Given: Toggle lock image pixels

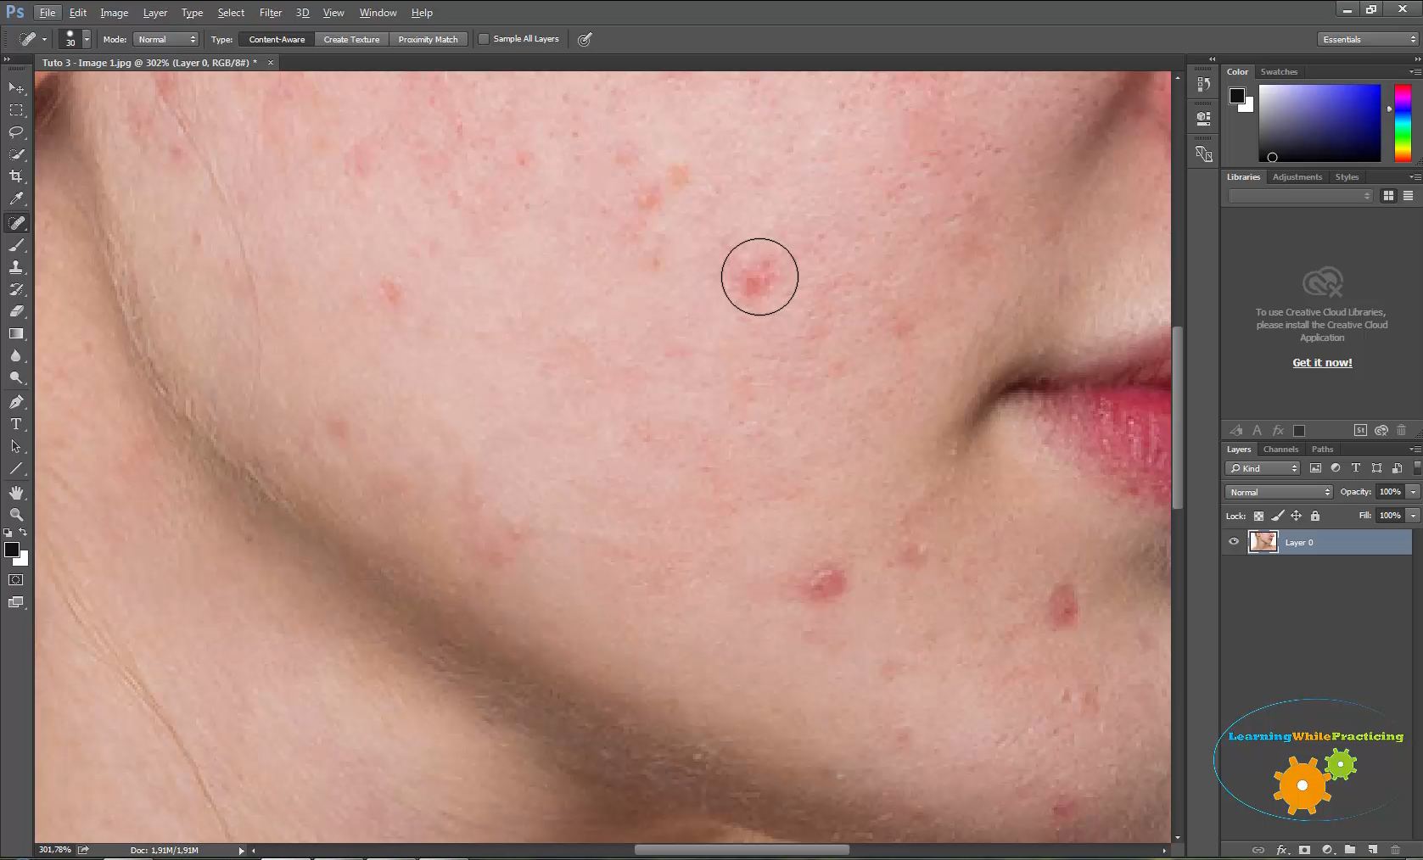Looking at the screenshot, I should 1278,516.
